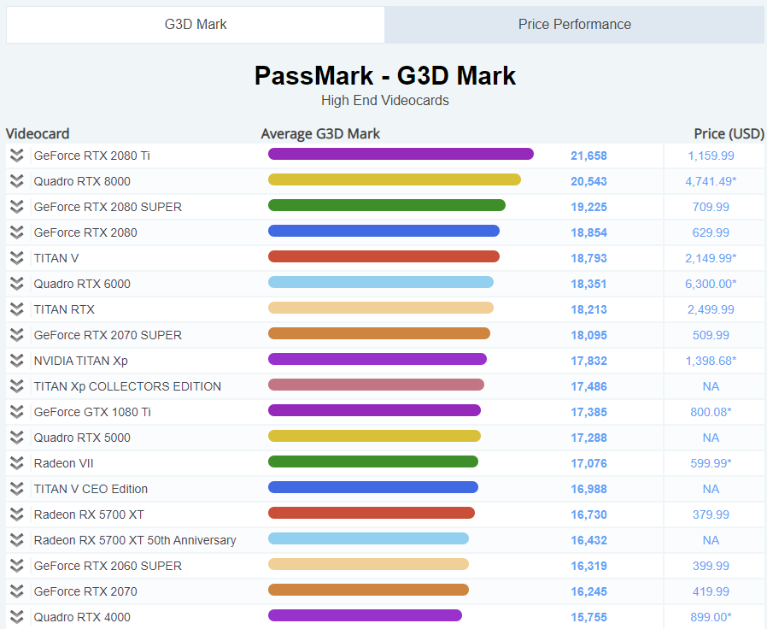Click the price 1,159.99
This screenshot has width=767, height=629.
(711, 156)
